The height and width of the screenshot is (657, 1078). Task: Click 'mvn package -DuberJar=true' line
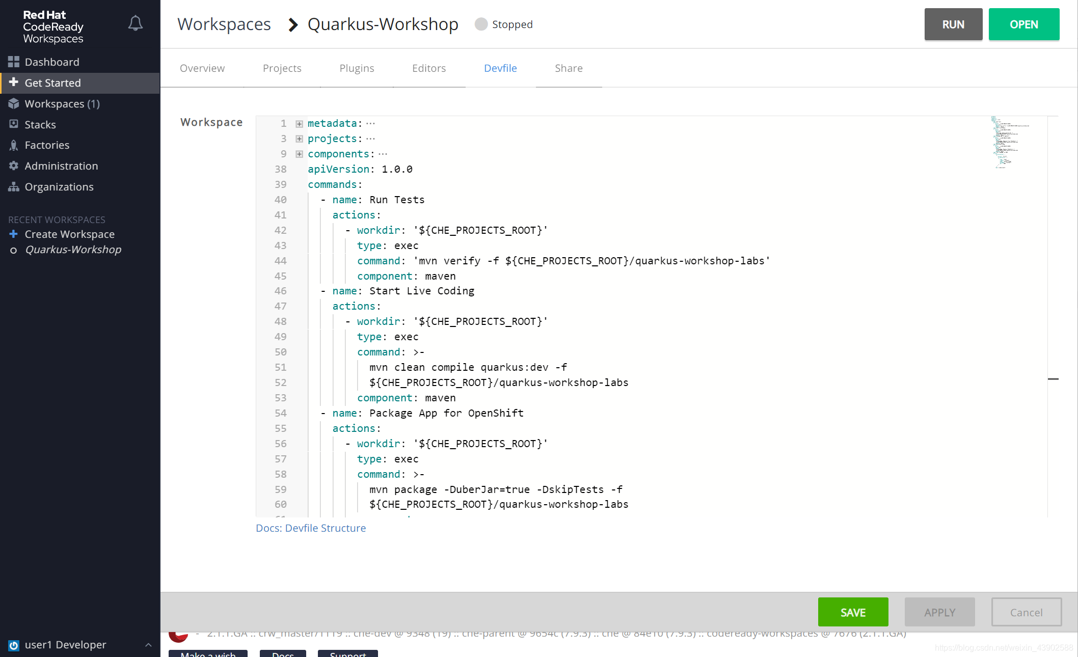496,489
